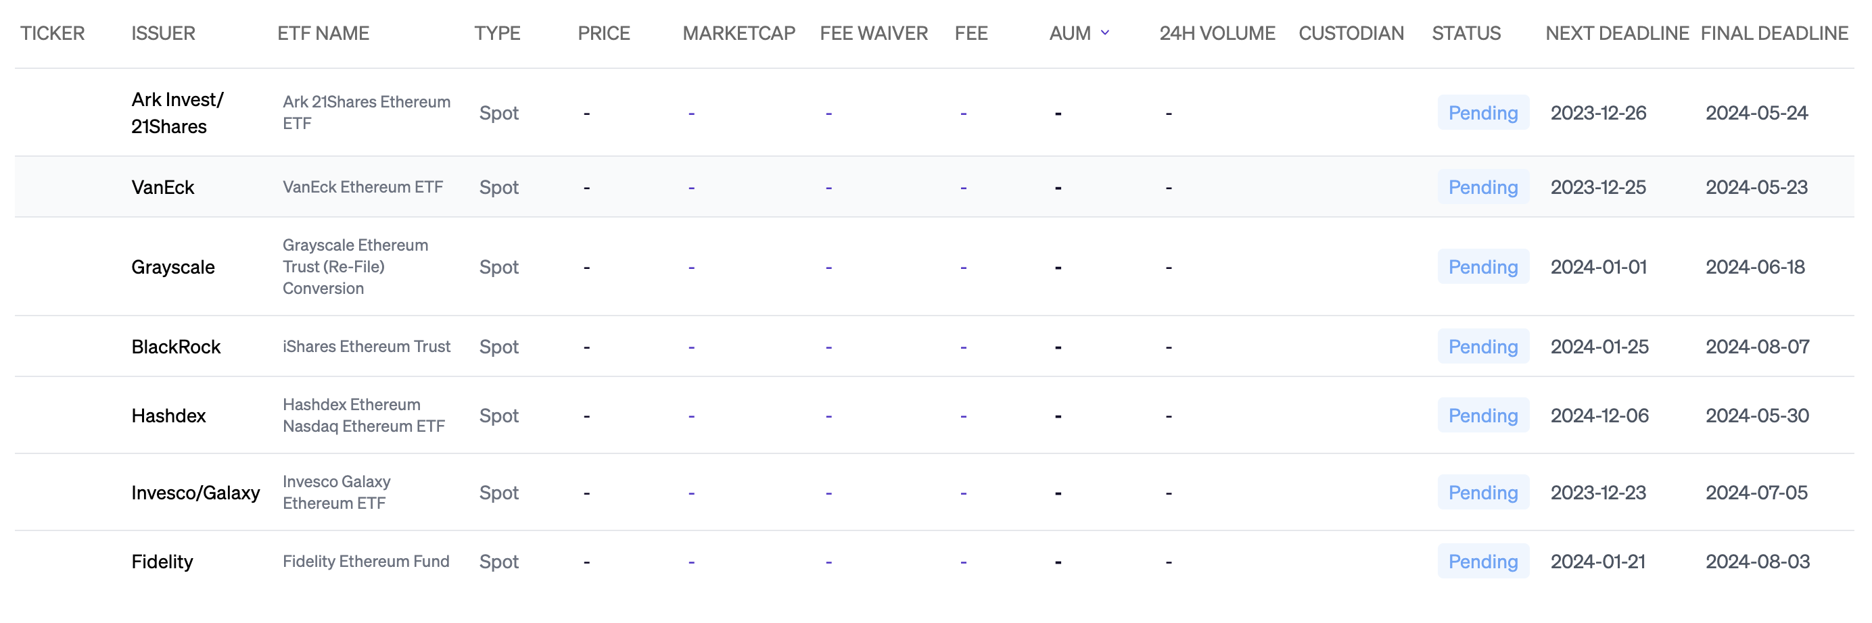Screen dimensions: 1872x623
Task: Click final deadline 2024-05-23
Action: point(1756,187)
